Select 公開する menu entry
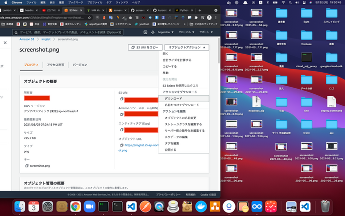The height and width of the screenshot is (216, 345). pyautogui.click(x=183, y=150)
